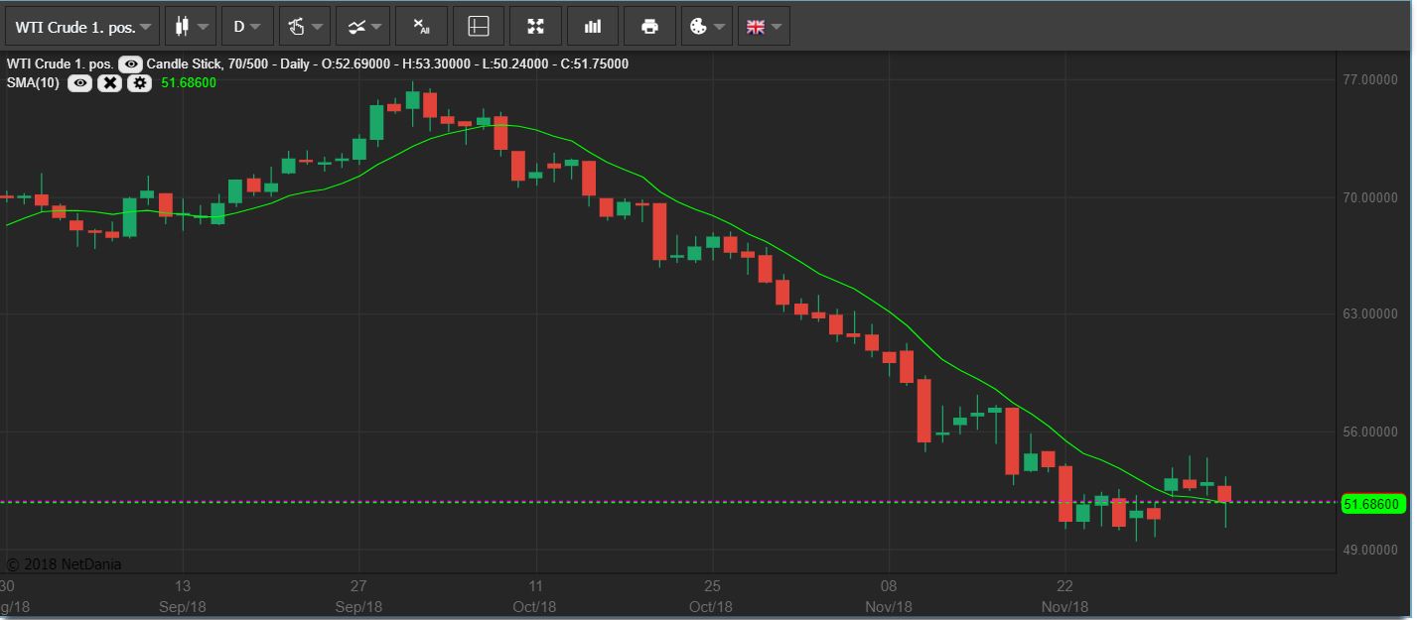The image size is (1417, 620).
Task: Open the UK flag language menu
Action: coord(764,27)
